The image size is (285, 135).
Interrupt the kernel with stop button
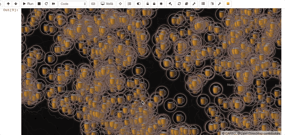coord(39,4)
